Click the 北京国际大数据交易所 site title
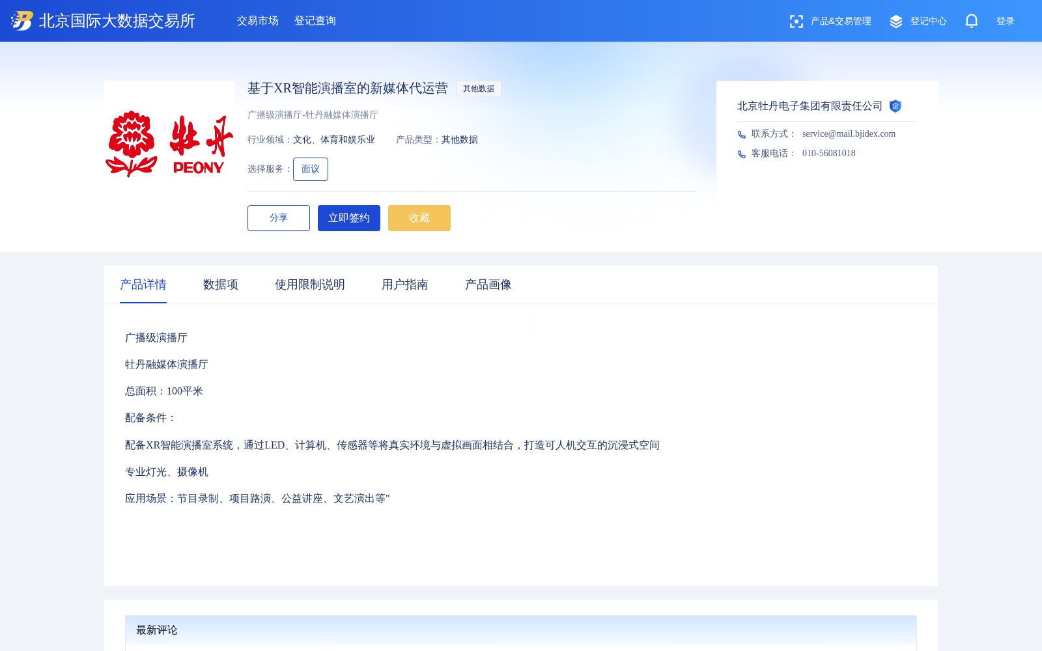Image resolution: width=1042 pixels, height=651 pixels. (117, 21)
